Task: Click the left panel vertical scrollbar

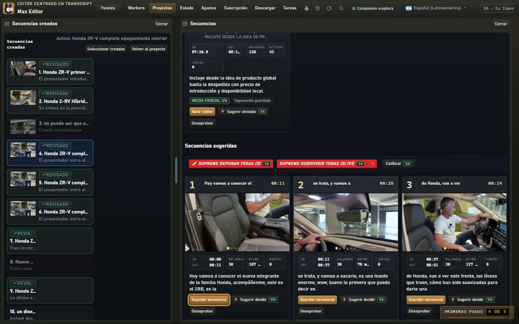Action: tap(176, 170)
